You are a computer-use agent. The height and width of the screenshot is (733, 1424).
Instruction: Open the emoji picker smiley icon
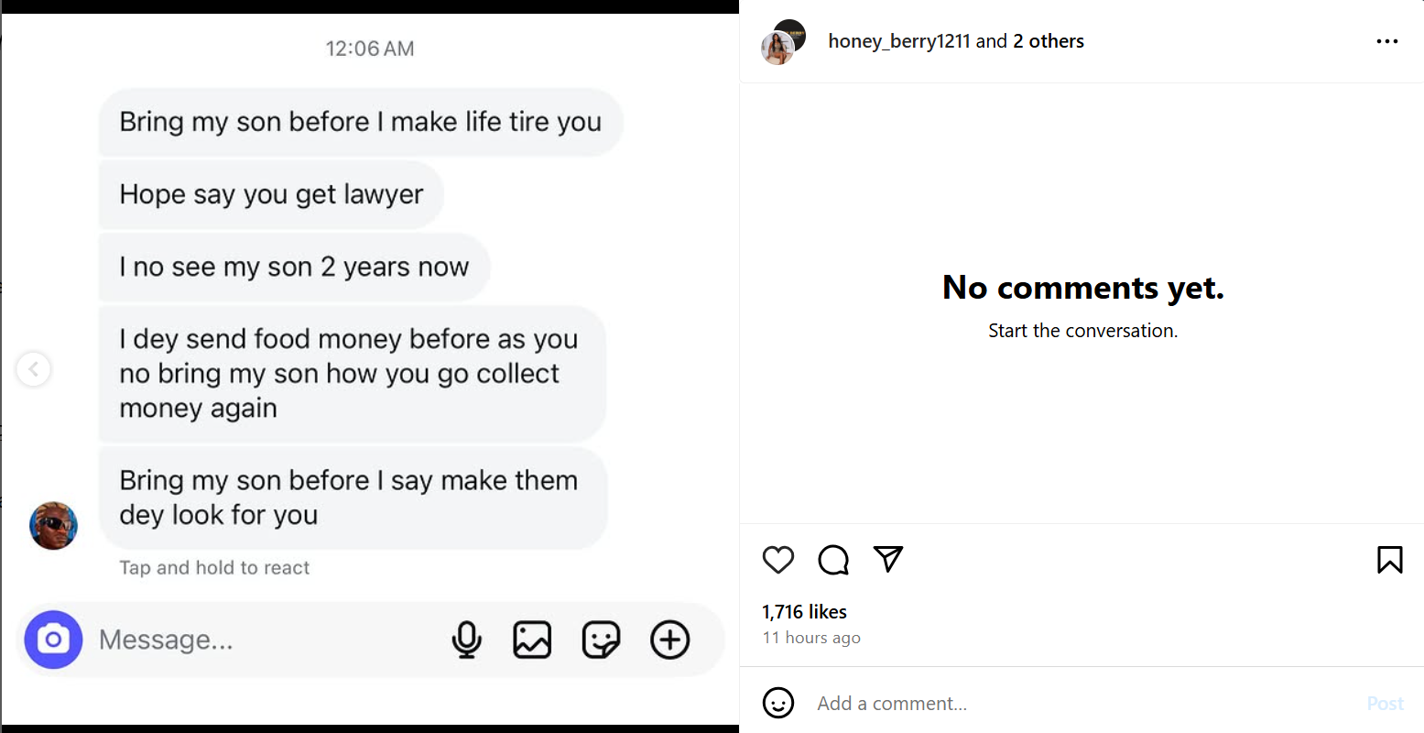pos(778,703)
